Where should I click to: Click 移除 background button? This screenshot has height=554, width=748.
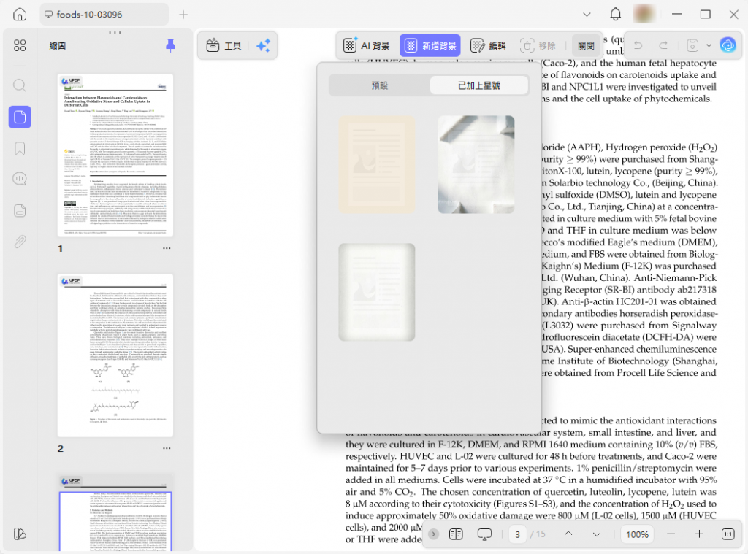[538, 45]
